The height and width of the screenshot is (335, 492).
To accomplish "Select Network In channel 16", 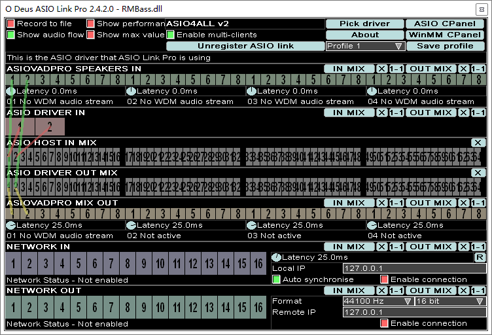I will [x=258, y=264].
